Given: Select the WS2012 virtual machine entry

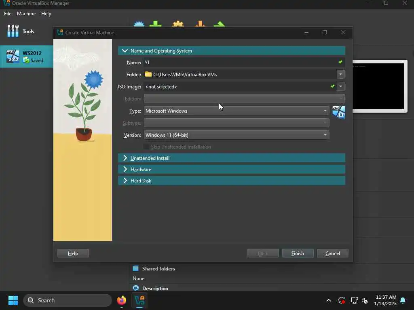Looking at the screenshot, I should [26, 57].
